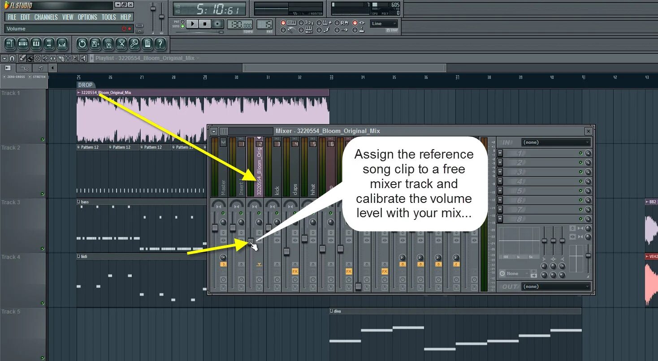The image size is (658, 361).
Task: Select the playlist Mute tool
Action: pyautogui.click(x=45, y=58)
